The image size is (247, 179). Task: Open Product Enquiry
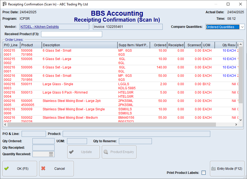[119, 152]
